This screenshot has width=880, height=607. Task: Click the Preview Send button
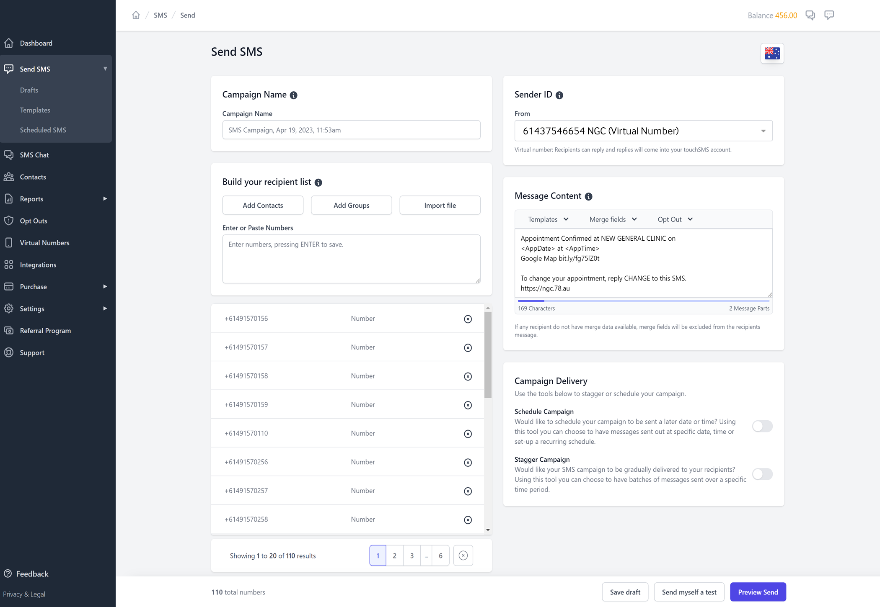click(x=758, y=592)
